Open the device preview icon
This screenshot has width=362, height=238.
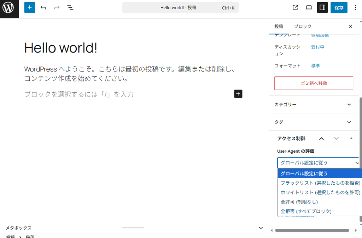(x=309, y=7)
